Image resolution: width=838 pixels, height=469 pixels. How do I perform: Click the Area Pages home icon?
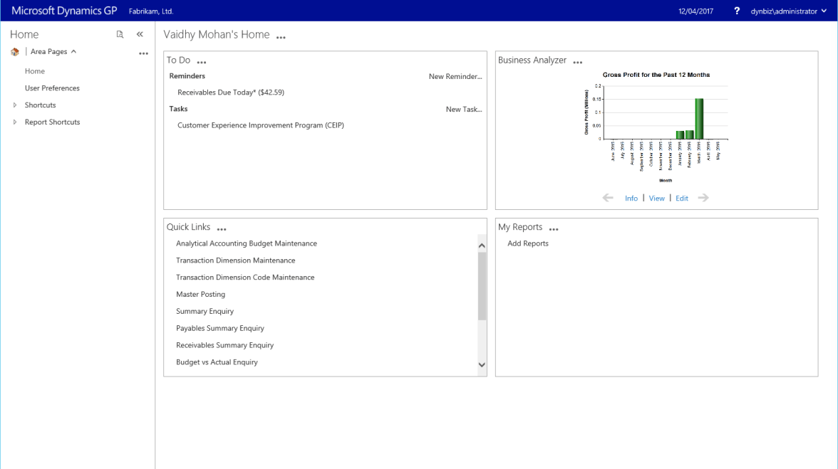15,52
